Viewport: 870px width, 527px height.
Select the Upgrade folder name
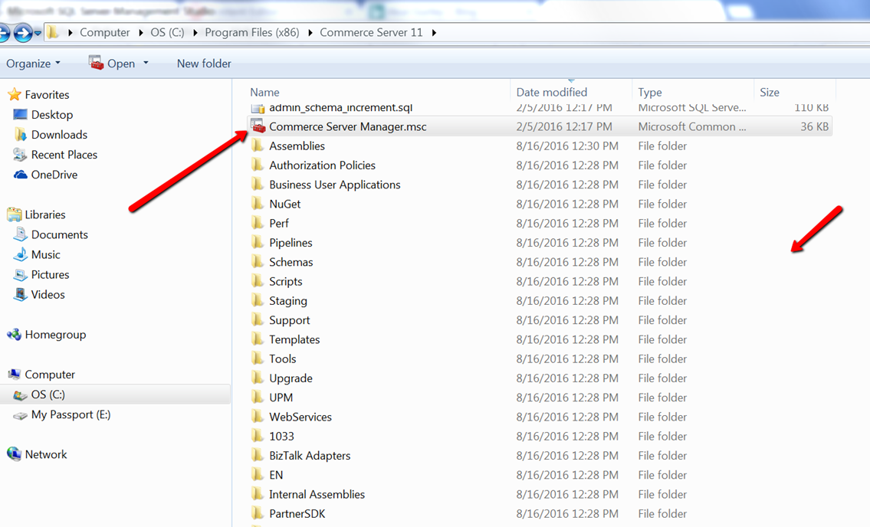[x=291, y=378]
